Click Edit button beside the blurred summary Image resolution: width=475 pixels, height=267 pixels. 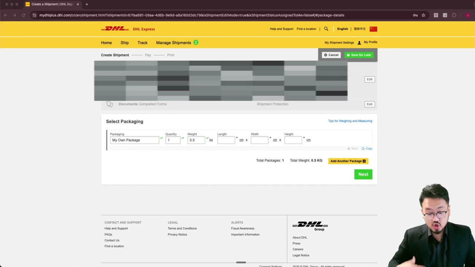point(370,79)
